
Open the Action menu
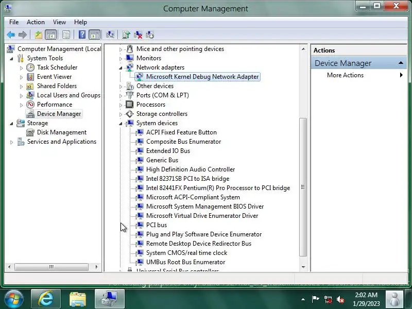tap(36, 22)
